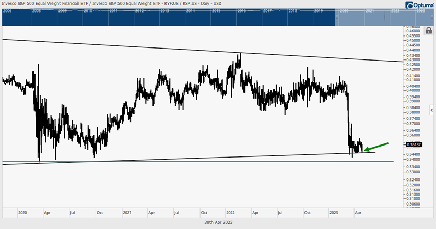Screen dimensions: 436x229
Task: Click the price scale lock icon
Action: tap(429, 30)
